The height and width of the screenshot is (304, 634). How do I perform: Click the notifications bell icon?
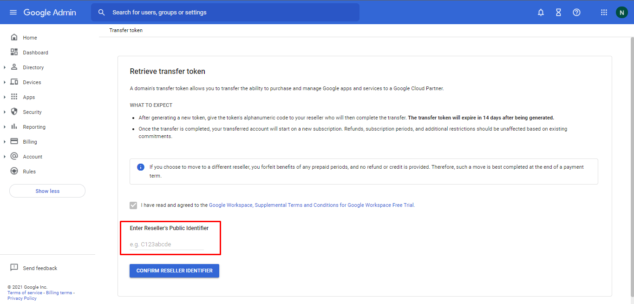(x=541, y=13)
